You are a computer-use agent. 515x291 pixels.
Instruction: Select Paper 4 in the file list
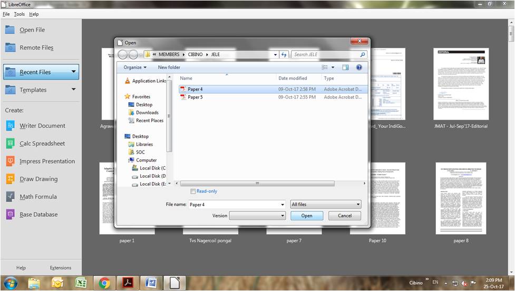[x=273, y=89]
